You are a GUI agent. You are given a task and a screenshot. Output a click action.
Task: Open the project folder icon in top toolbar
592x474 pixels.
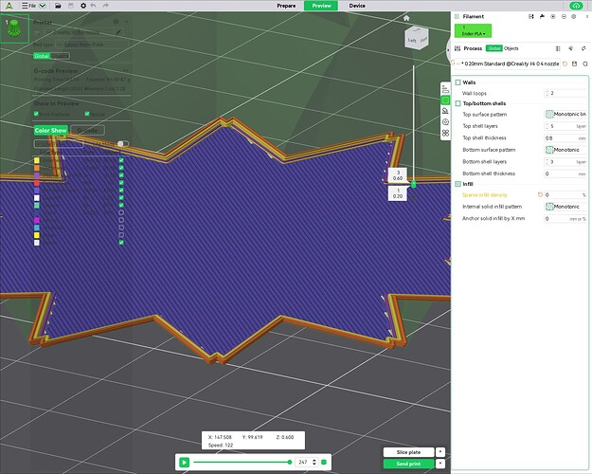click(x=57, y=6)
